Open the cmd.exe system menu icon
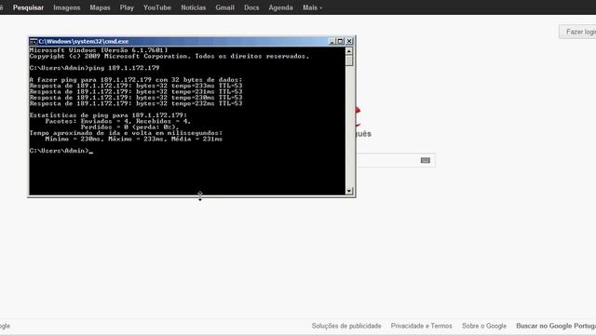Screen dimensions: 596x335 [x=34, y=41]
